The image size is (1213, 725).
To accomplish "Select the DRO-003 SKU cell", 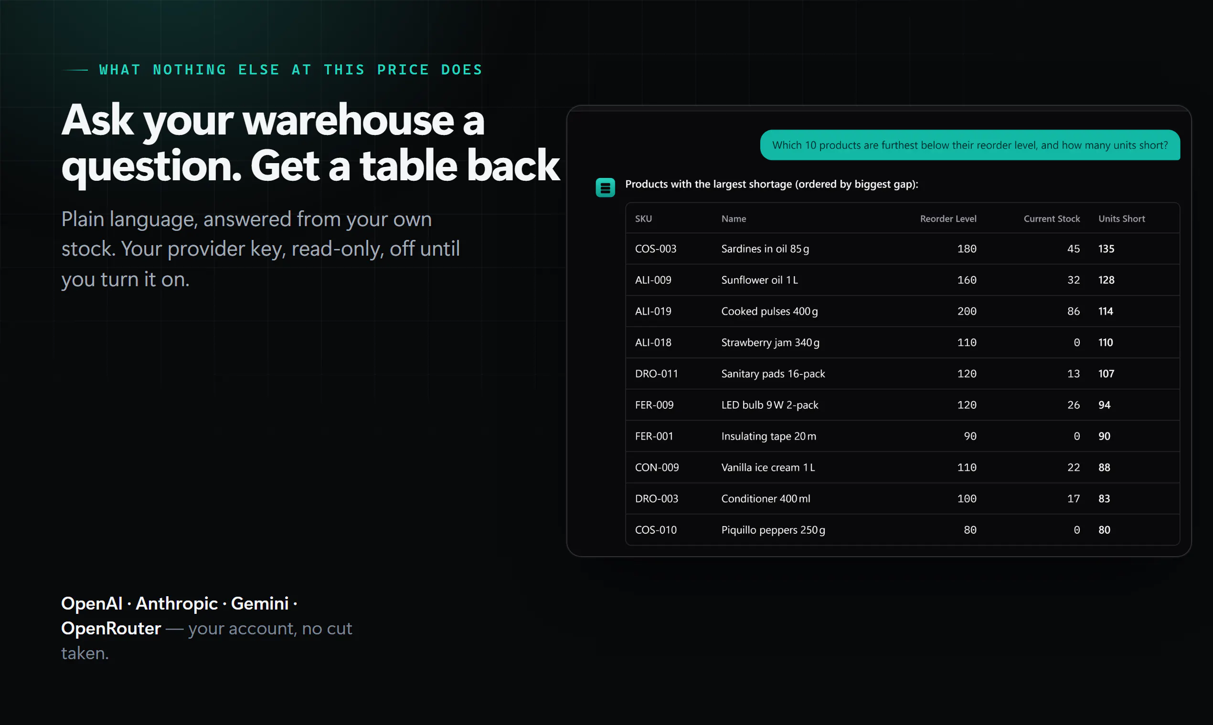I will coord(656,499).
